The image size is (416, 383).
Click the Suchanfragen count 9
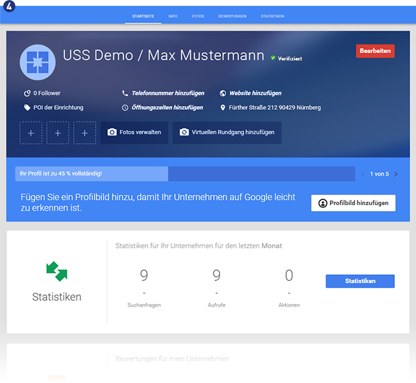pos(144,275)
